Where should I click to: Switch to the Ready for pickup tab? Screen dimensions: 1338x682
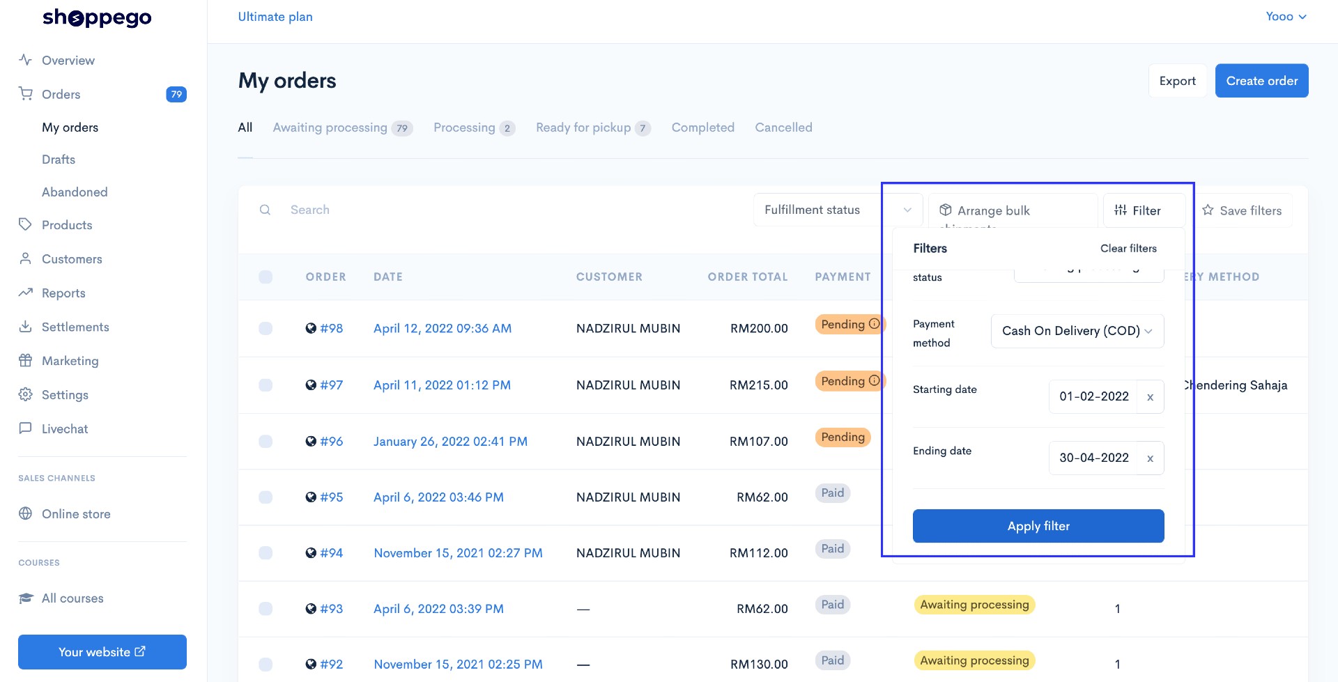tap(593, 127)
